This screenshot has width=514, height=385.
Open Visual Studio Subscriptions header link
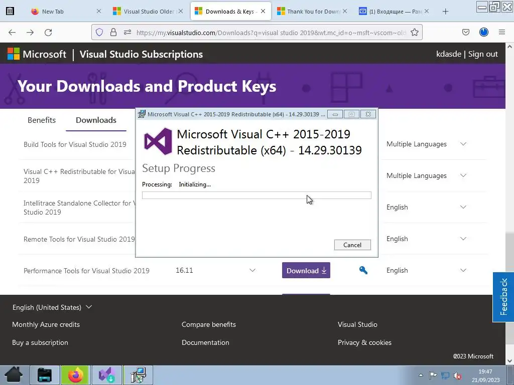click(141, 54)
